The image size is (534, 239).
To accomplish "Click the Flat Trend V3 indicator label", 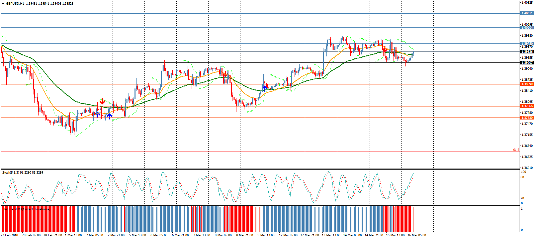I will (26, 209).
